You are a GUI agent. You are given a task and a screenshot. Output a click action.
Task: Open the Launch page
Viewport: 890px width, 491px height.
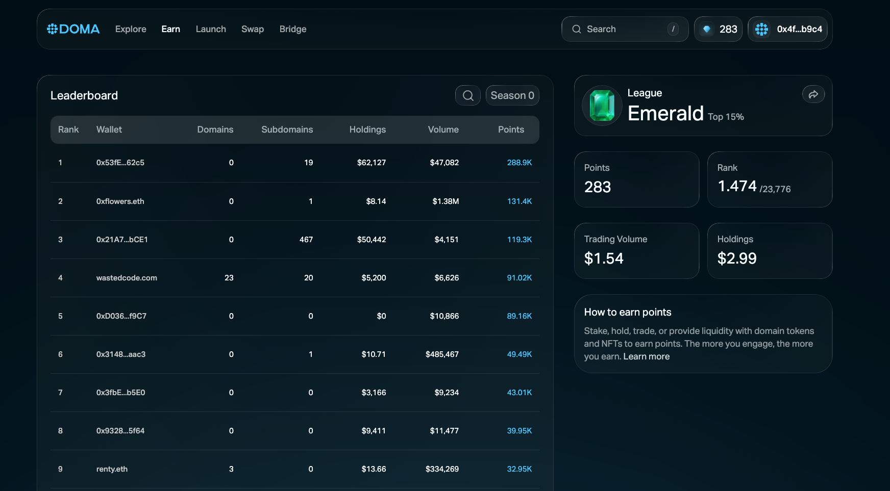(x=211, y=29)
